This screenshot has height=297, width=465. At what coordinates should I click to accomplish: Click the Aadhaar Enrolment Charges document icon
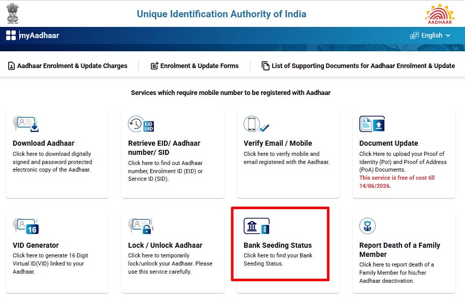[11, 66]
